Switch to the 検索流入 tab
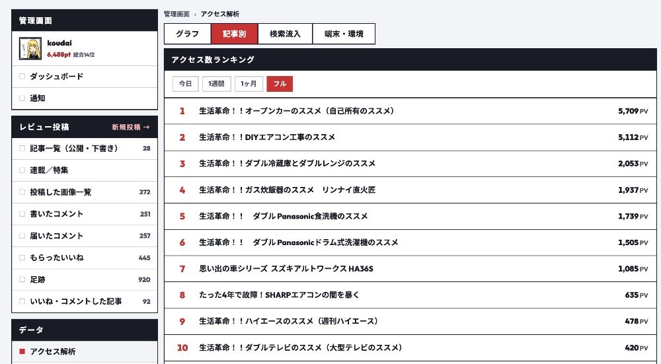The image size is (661, 364). point(285,34)
